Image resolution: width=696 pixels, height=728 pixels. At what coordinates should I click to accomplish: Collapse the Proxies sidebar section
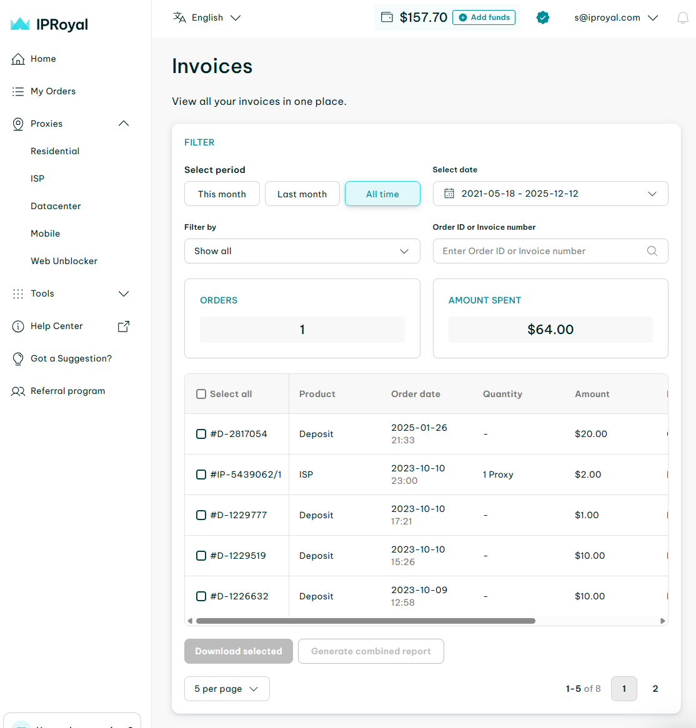tap(124, 124)
